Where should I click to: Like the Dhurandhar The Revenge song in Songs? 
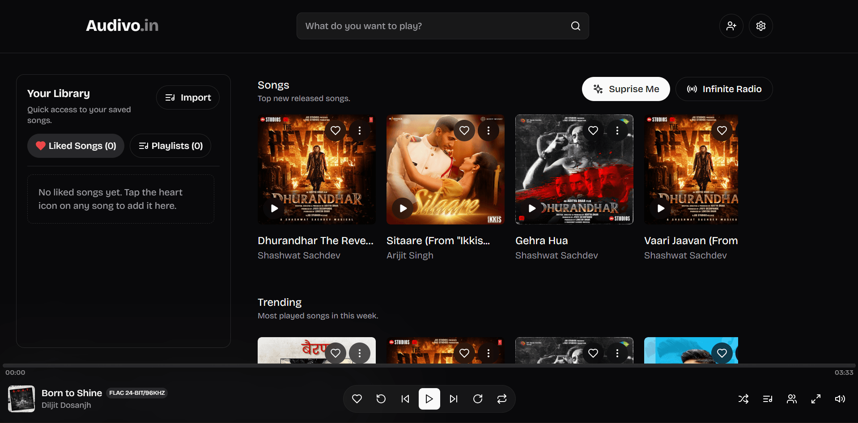[x=336, y=131]
